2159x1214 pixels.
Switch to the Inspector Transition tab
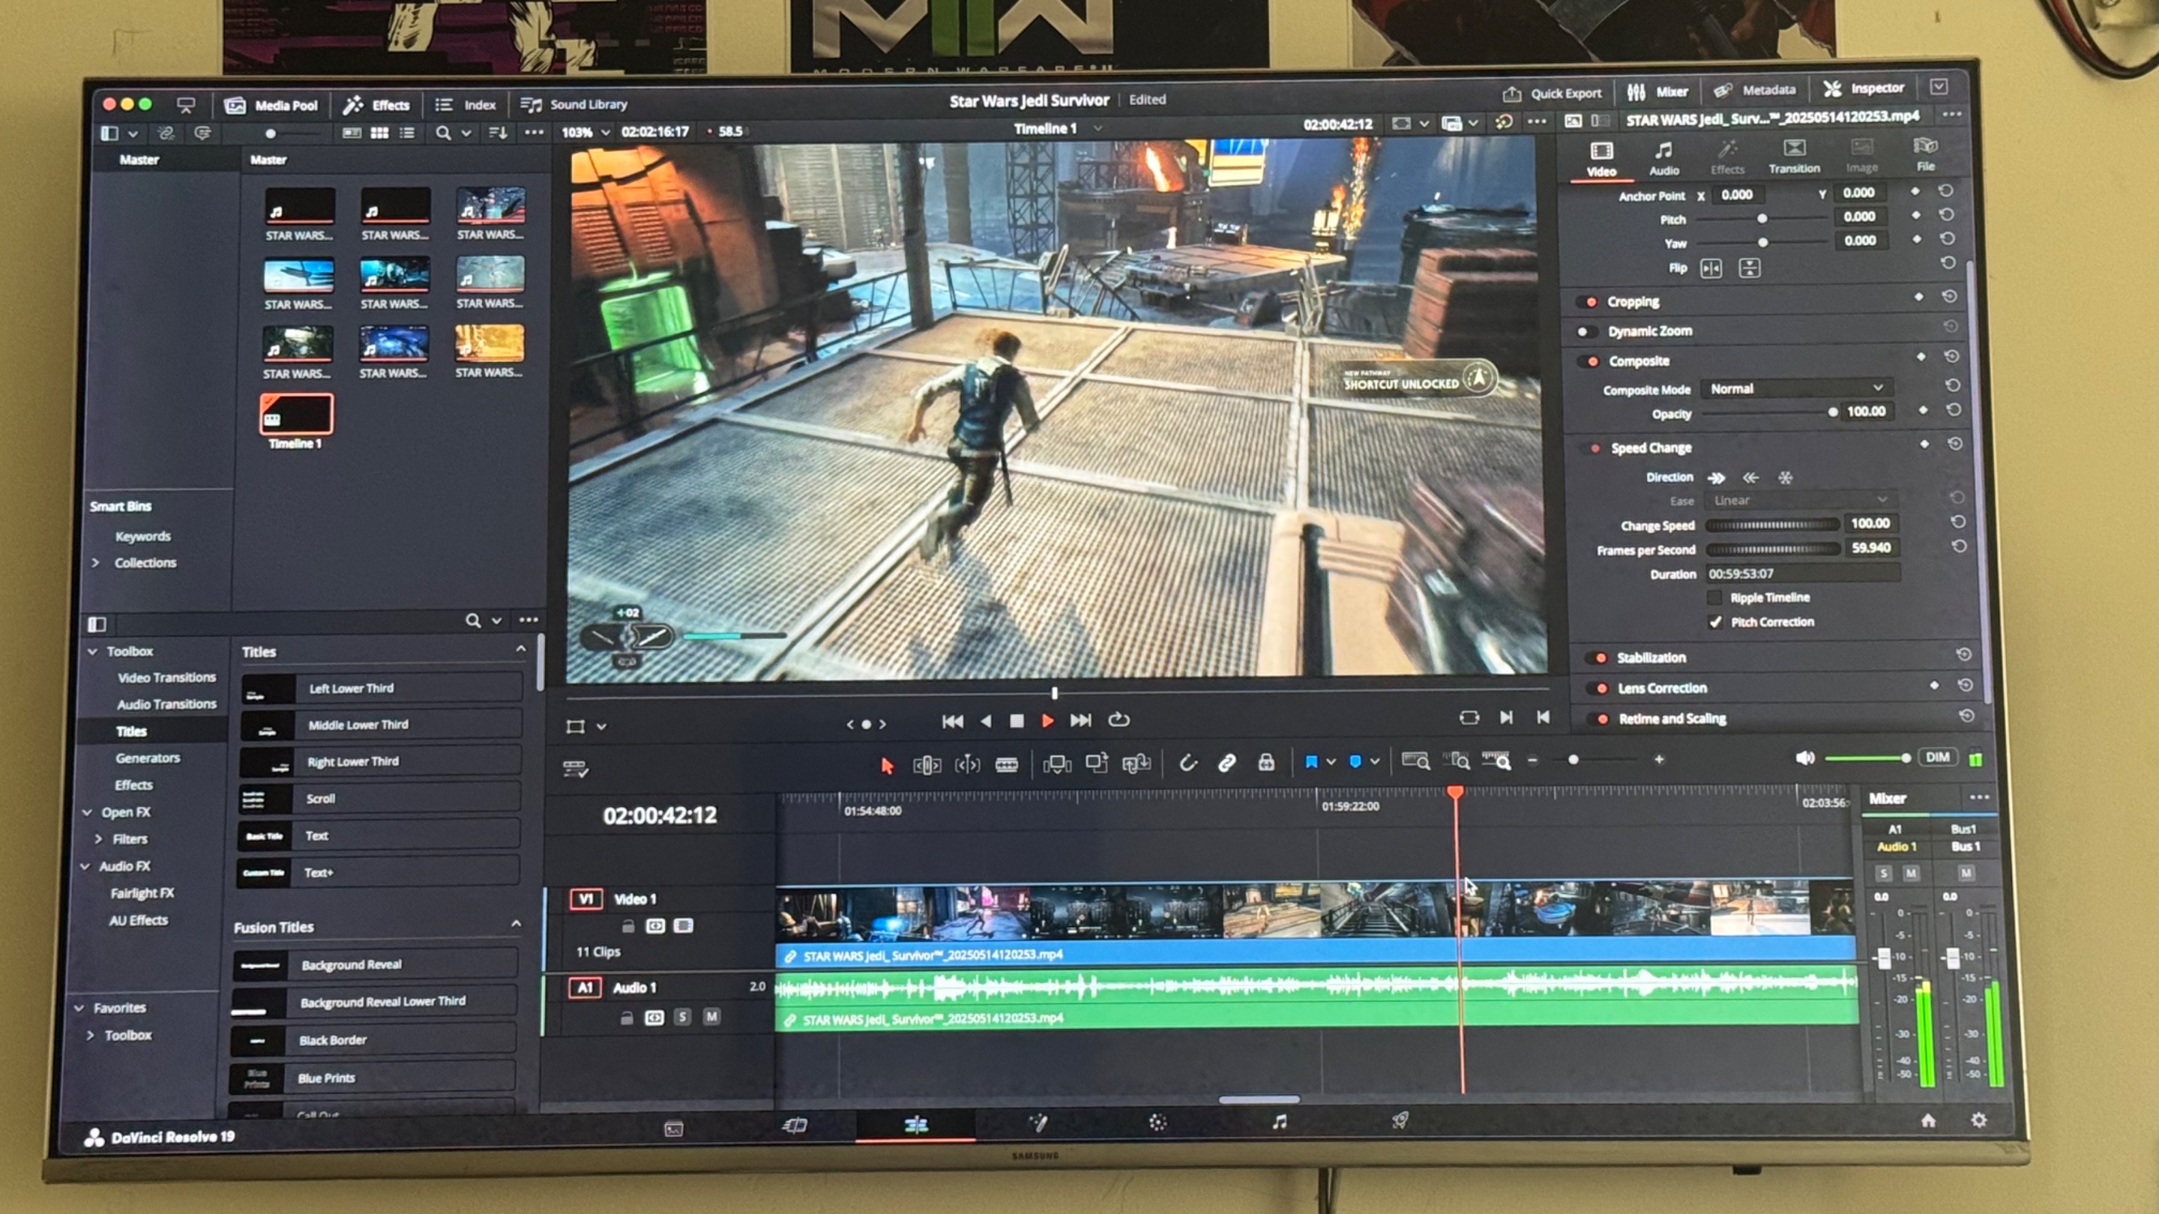tap(1794, 157)
